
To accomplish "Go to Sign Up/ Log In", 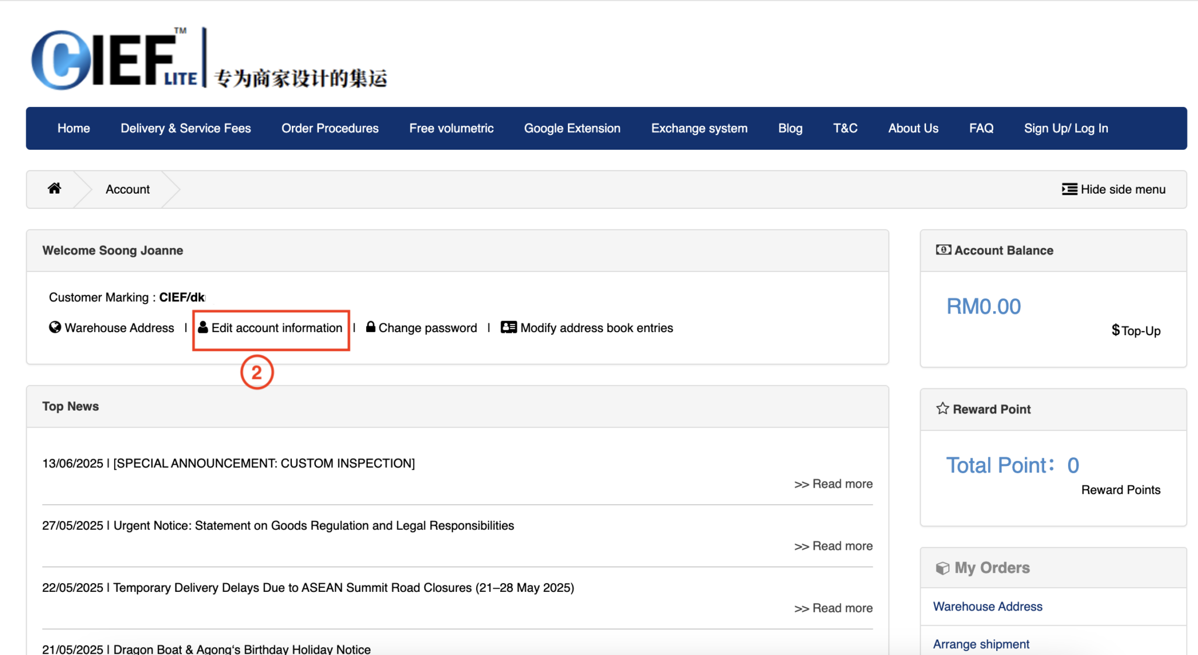I will [x=1066, y=128].
